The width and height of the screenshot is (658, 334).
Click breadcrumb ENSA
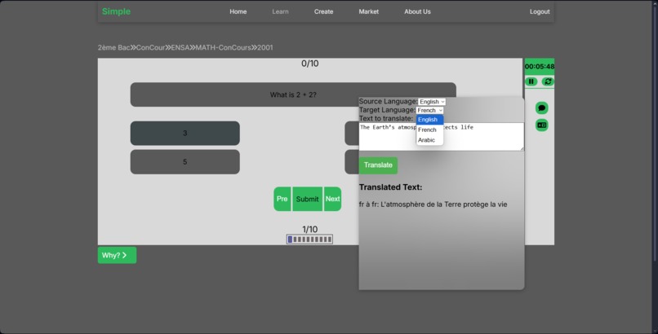pos(180,48)
